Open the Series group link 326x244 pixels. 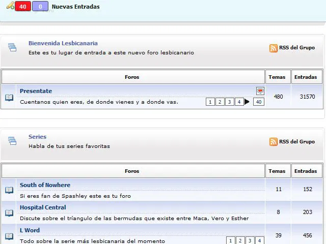(x=37, y=137)
